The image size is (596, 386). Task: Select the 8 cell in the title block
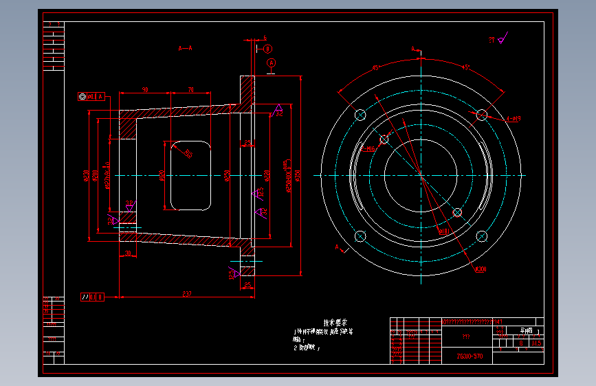pyautogui.click(x=521, y=343)
